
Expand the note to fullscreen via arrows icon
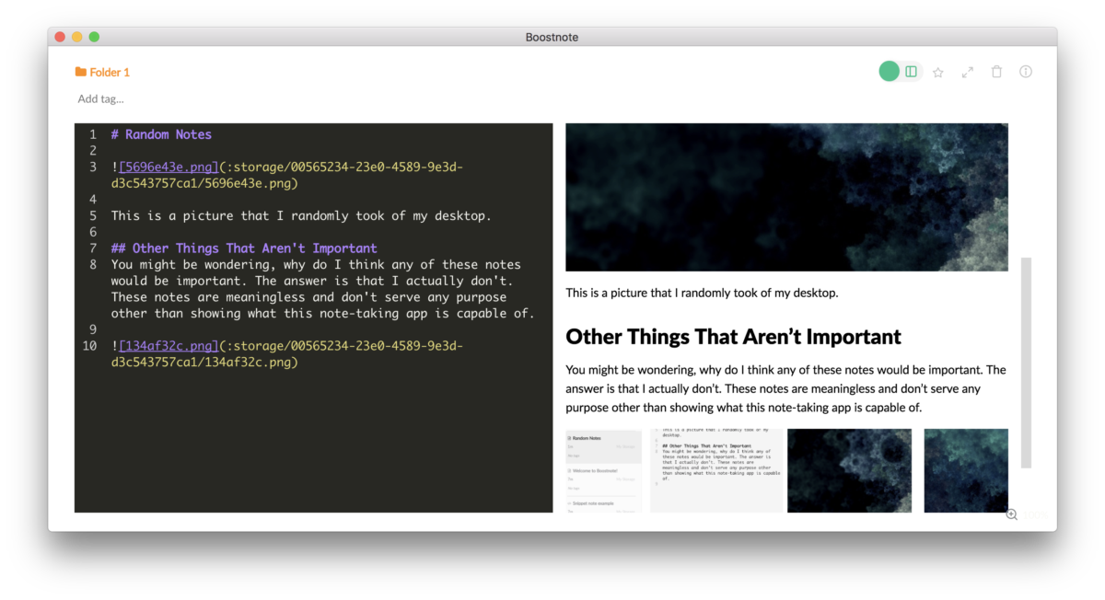pyautogui.click(x=967, y=71)
